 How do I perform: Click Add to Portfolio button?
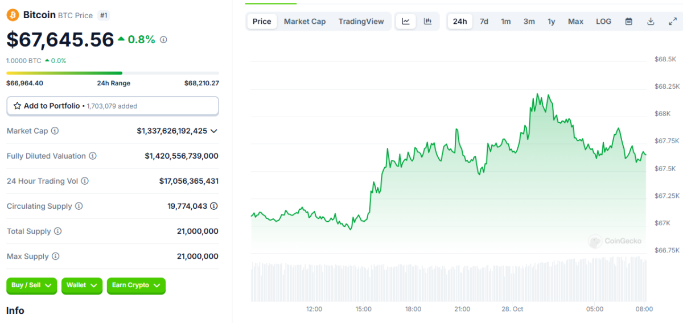point(112,106)
